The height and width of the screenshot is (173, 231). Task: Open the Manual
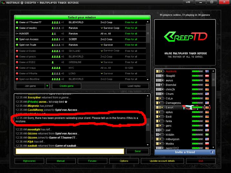[x=61, y=161]
